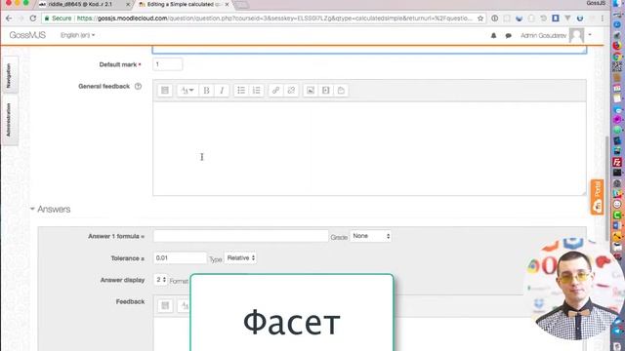Open Admin user profile avatar

576,35
